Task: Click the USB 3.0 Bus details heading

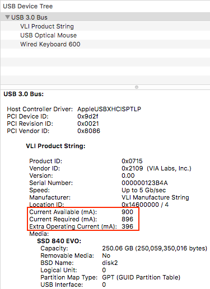Action: [24, 94]
